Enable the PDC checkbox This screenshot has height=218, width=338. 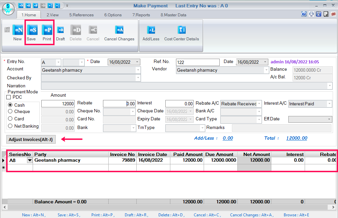coord(9,97)
